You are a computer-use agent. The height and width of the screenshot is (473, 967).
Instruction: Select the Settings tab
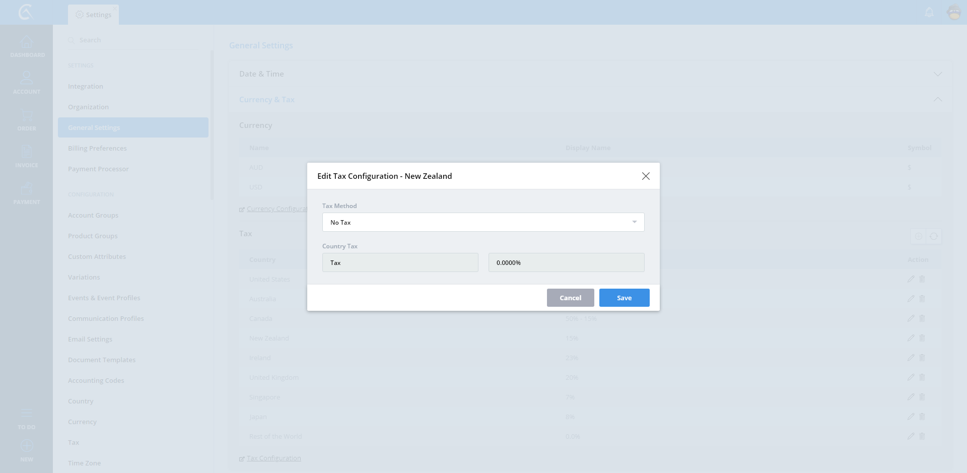[94, 15]
